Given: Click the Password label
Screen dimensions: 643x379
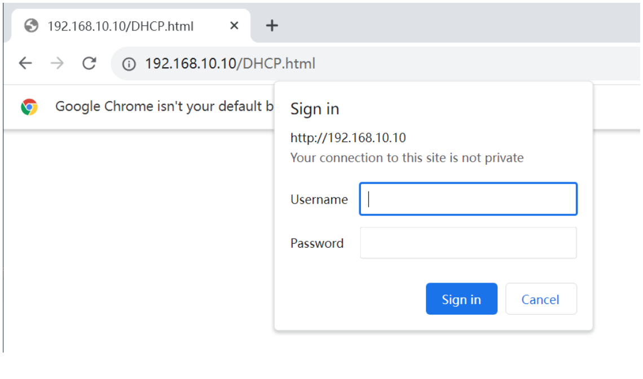Looking at the screenshot, I should coord(316,244).
